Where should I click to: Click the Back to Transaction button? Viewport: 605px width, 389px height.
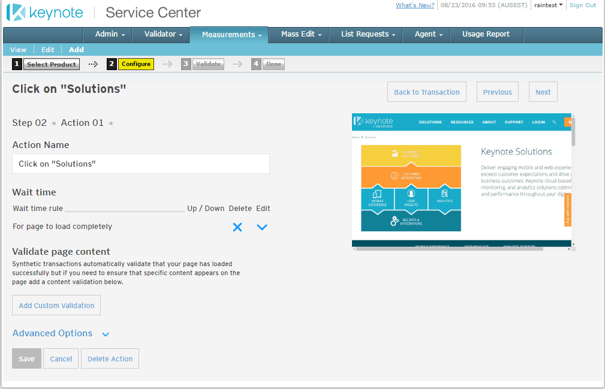click(427, 92)
